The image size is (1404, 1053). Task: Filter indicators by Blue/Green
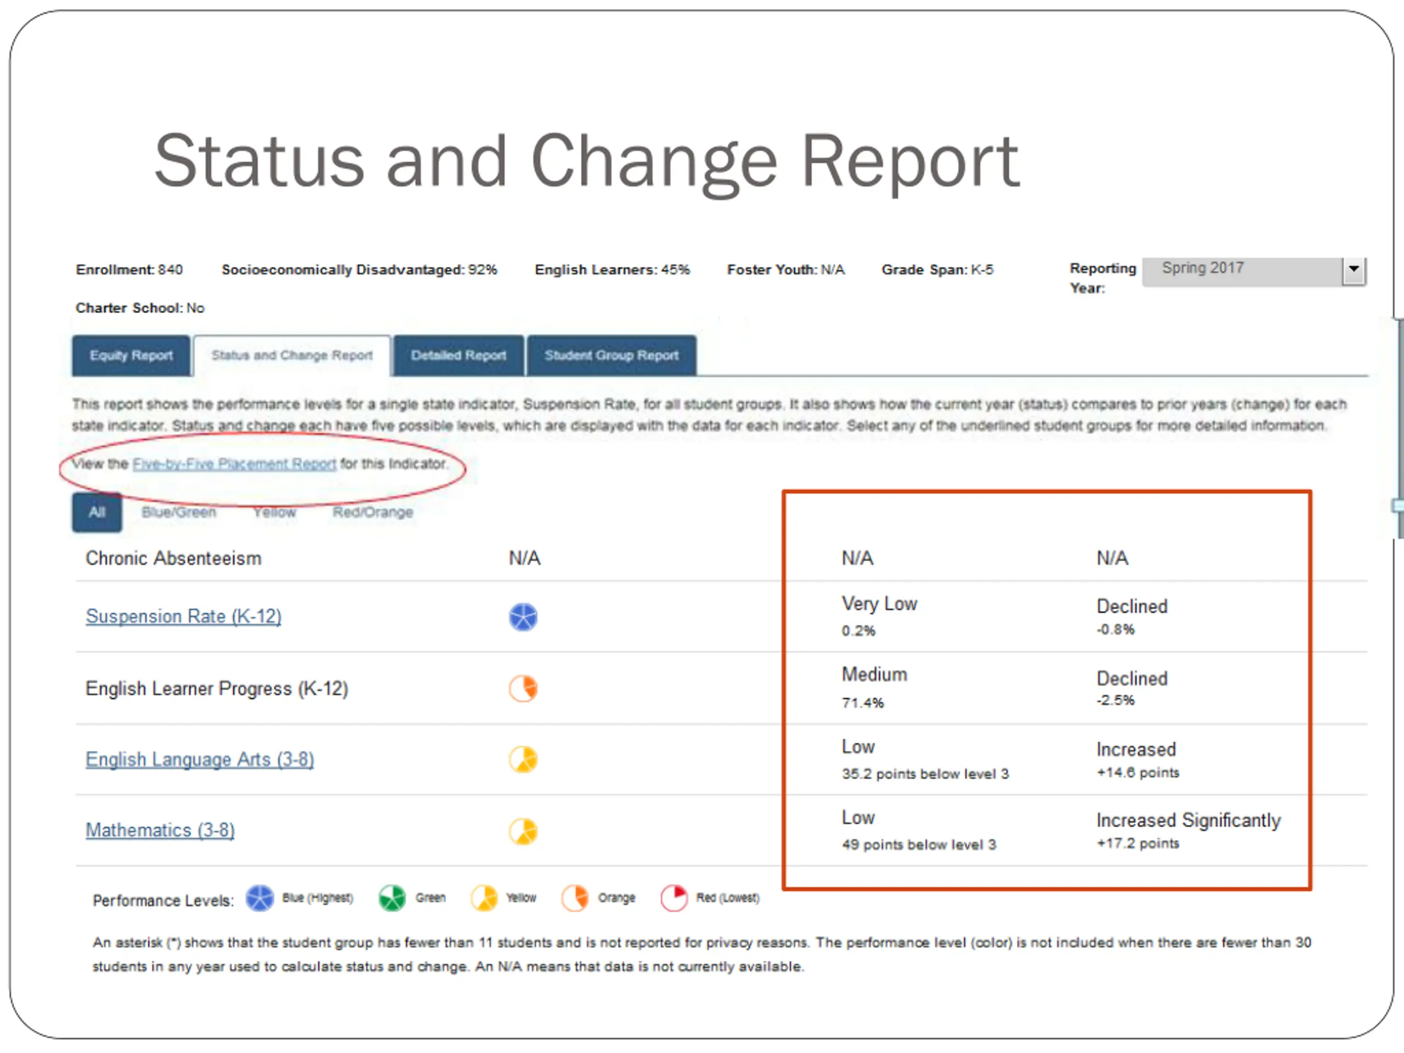pos(178,512)
